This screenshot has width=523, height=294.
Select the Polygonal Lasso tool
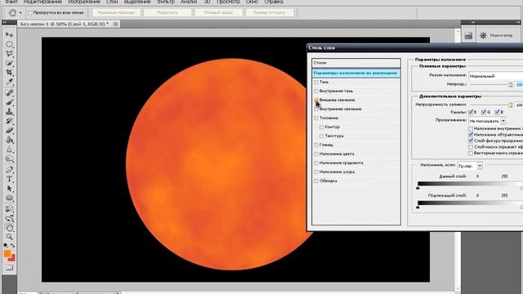(x=9, y=53)
